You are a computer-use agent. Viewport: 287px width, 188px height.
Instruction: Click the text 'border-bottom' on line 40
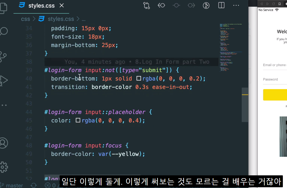tap(73, 79)
